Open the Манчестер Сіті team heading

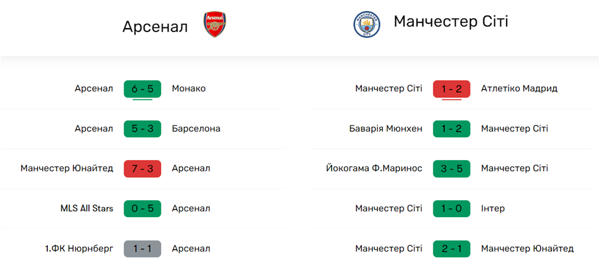click(450, 22)
